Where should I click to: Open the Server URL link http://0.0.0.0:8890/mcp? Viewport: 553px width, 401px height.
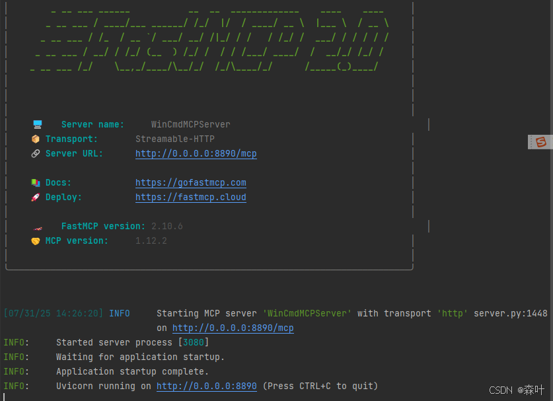pos(196,154)
